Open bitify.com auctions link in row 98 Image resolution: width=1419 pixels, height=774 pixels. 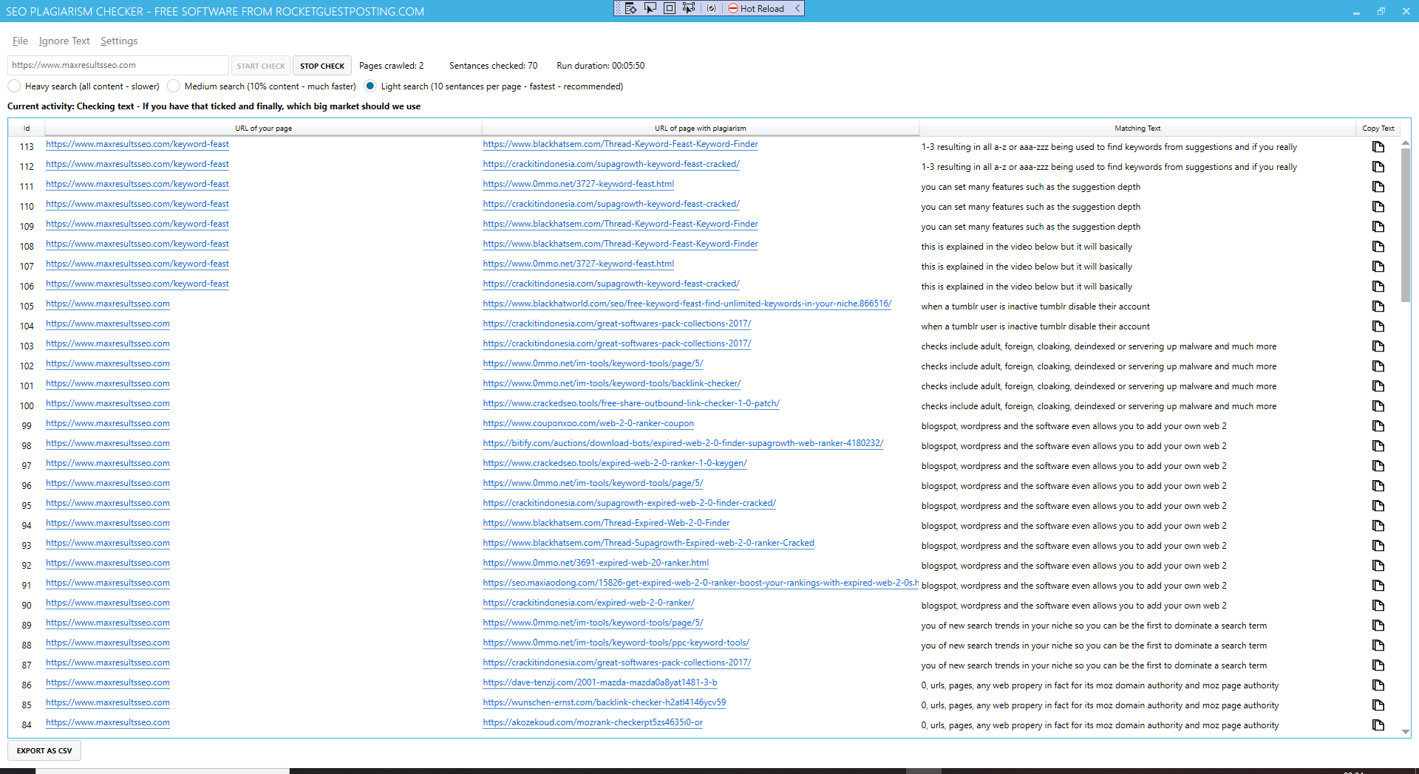pos(683,444)
